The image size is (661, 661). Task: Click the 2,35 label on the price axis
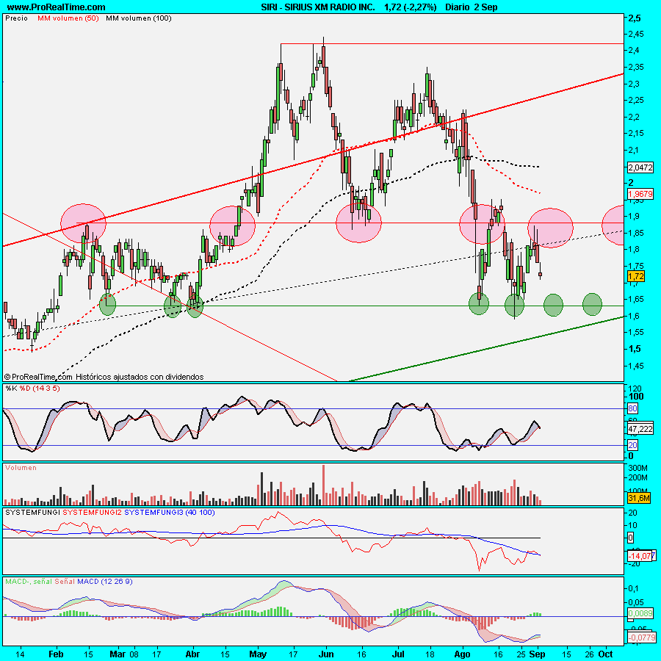636,67
